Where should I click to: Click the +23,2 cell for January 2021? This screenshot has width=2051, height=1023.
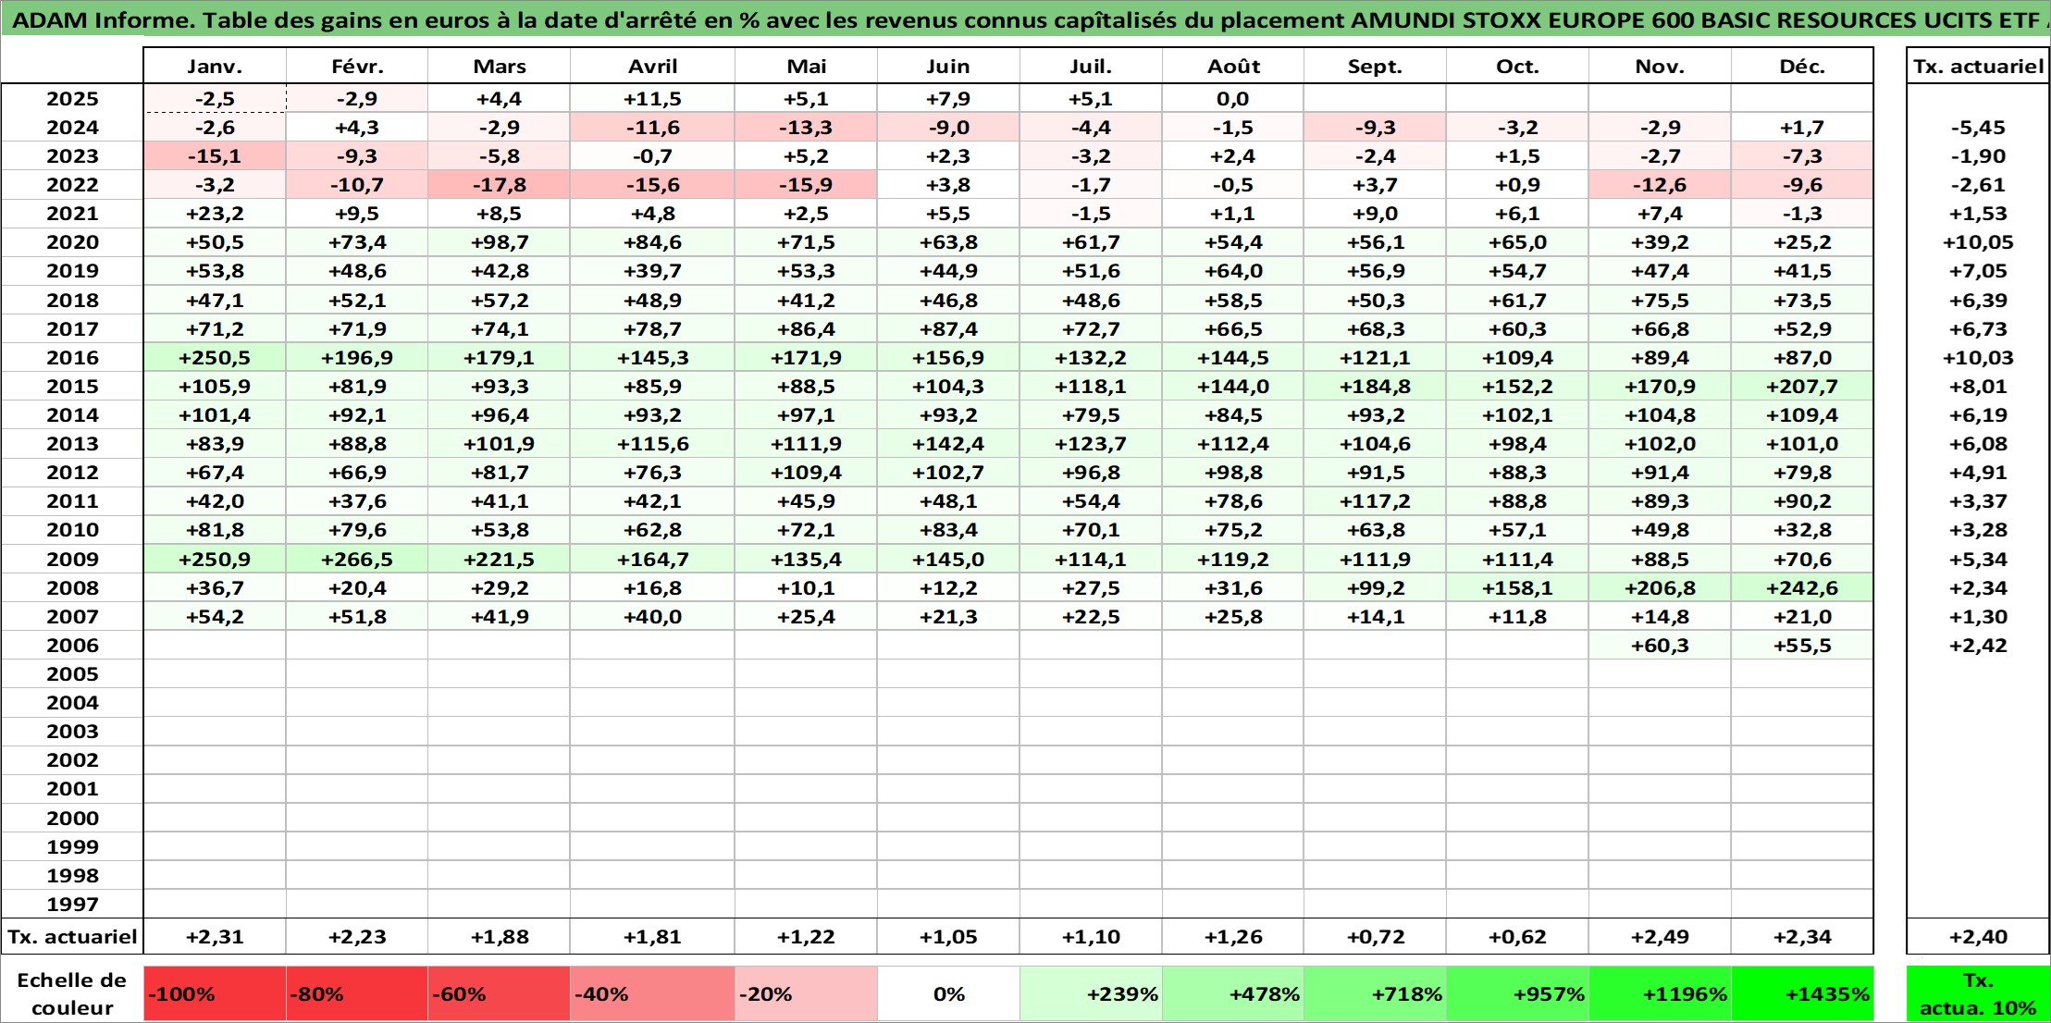(x=215, y=214)
